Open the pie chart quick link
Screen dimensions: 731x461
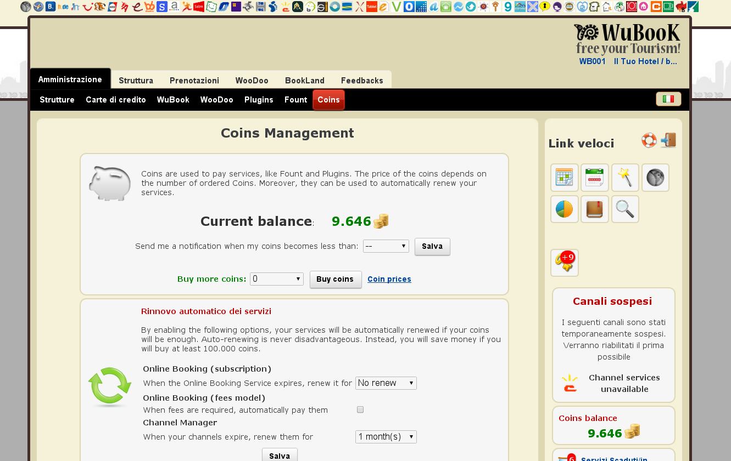click(x=565, y=209)
